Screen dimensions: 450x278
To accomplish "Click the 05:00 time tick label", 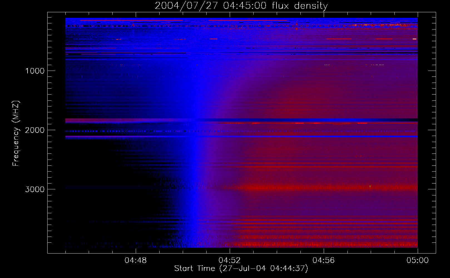I will (418, 260).
